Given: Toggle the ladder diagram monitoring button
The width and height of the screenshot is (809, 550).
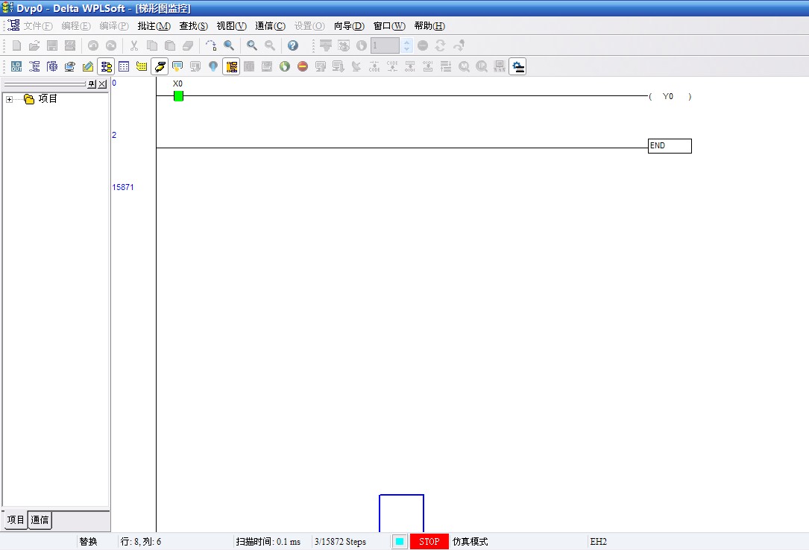Looking at the screenshot, I should tap(231, 66).
